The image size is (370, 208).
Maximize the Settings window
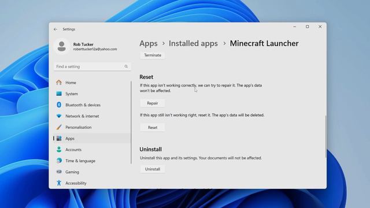pos(307,27)
